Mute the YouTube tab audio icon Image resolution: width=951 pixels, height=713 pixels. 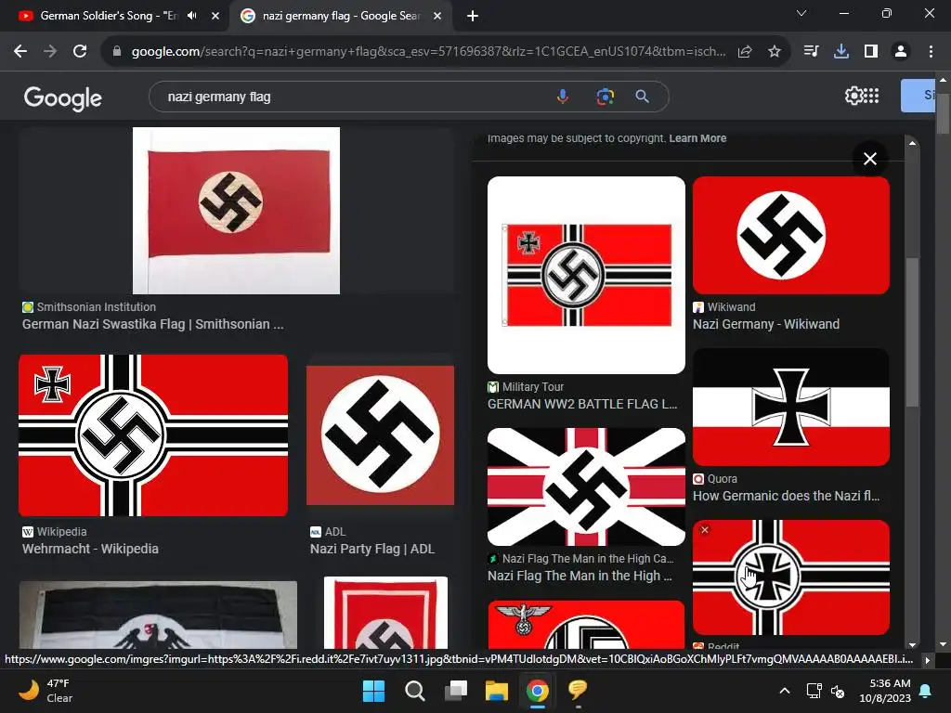[x=192, y=16]
